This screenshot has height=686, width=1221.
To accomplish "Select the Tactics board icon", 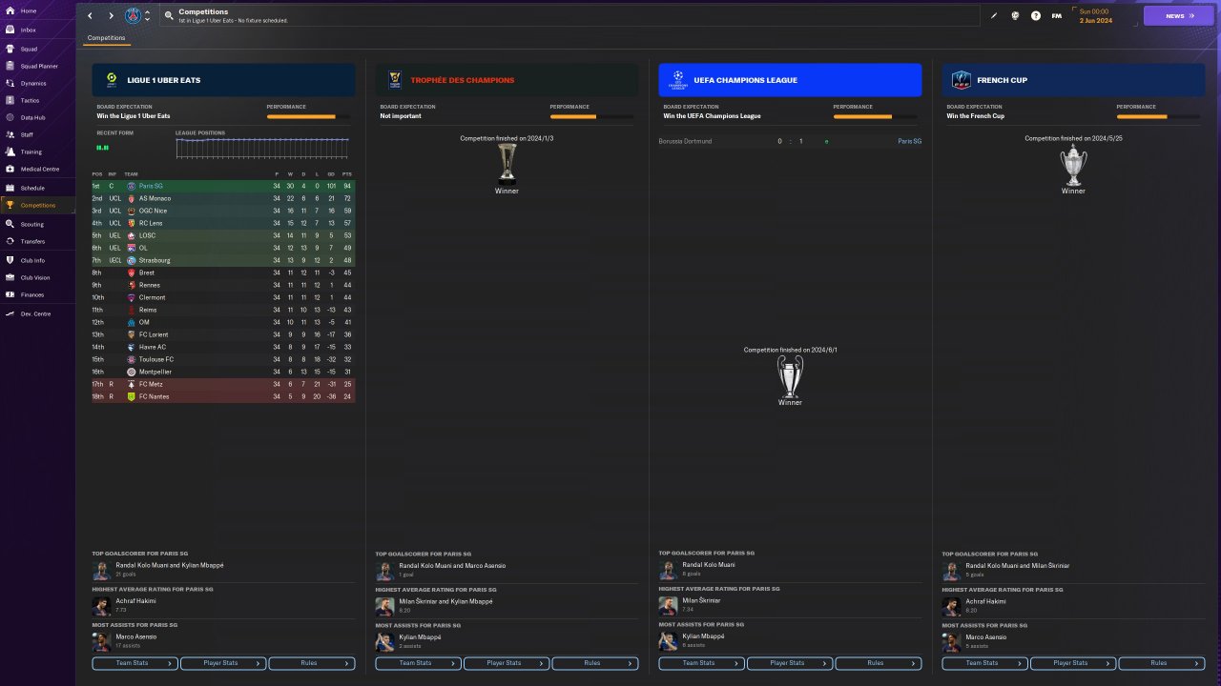I will click(x=10, y=100).
